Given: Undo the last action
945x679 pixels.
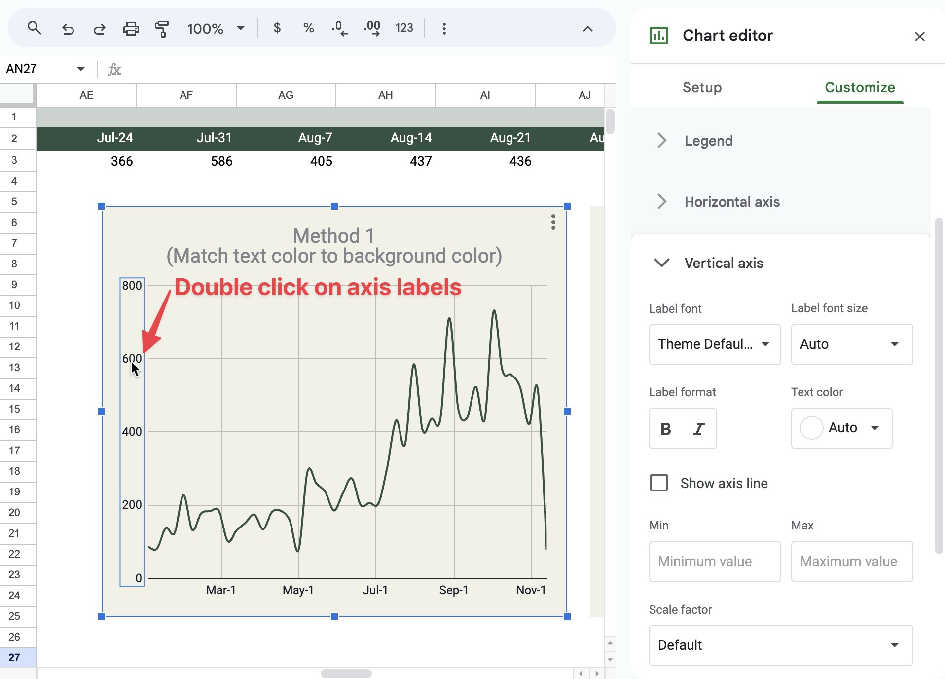Looking at the screenshot, I should (x=68, y=28).
